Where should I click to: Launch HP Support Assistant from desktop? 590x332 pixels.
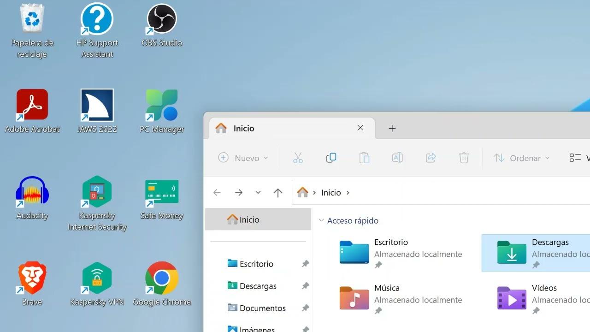point(97,31)
